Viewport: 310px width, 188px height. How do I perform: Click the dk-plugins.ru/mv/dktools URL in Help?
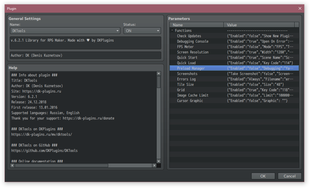(42, 134)
